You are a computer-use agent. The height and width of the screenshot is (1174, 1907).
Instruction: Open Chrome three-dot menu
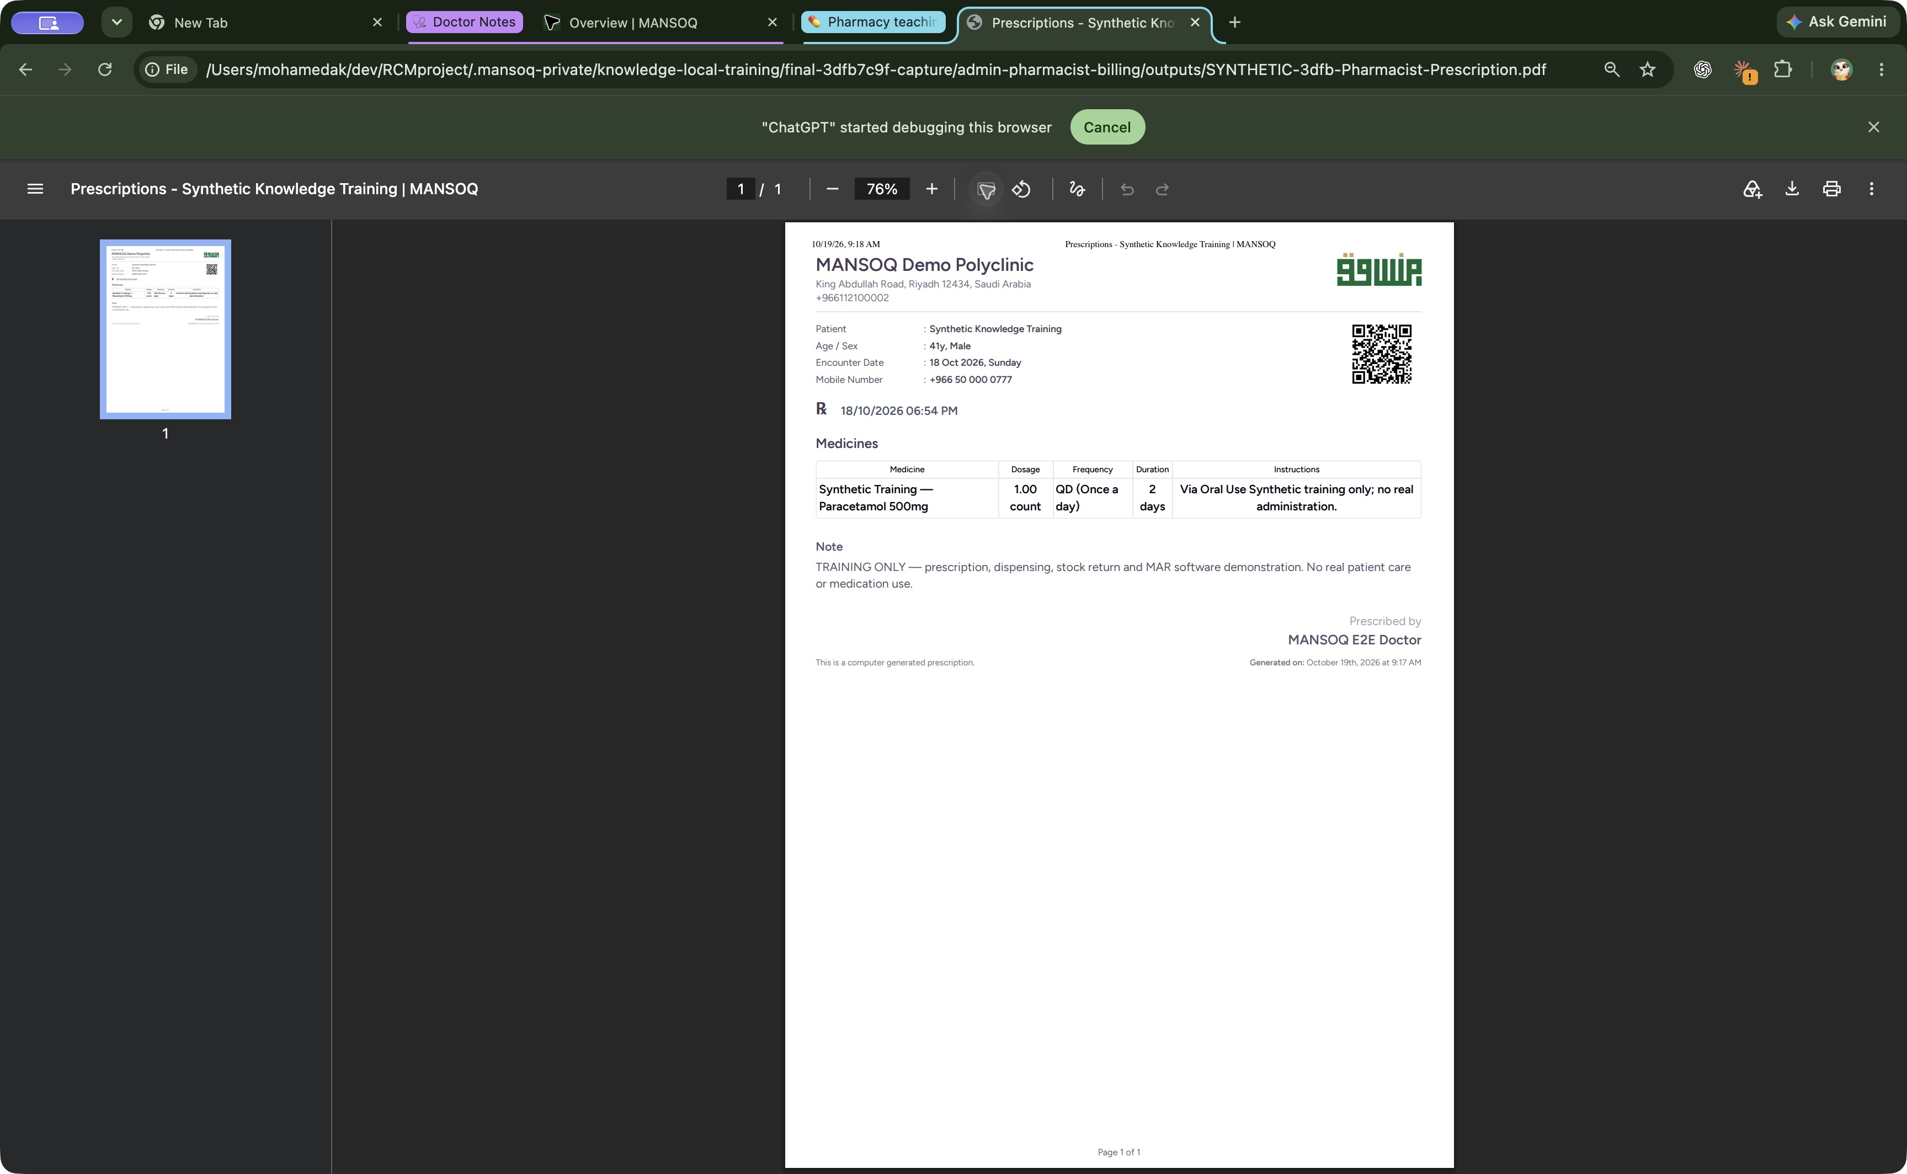[x=1882, y=70]
